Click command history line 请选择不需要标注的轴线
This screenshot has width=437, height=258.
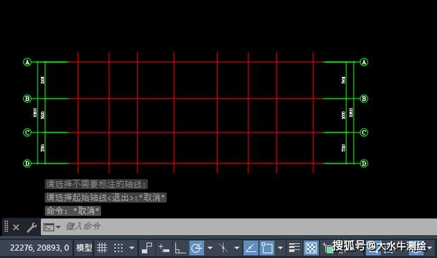click(x=96, y=184)
